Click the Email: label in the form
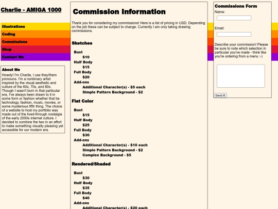Screen dimensions: 278x209 click(x=219, y=28)
